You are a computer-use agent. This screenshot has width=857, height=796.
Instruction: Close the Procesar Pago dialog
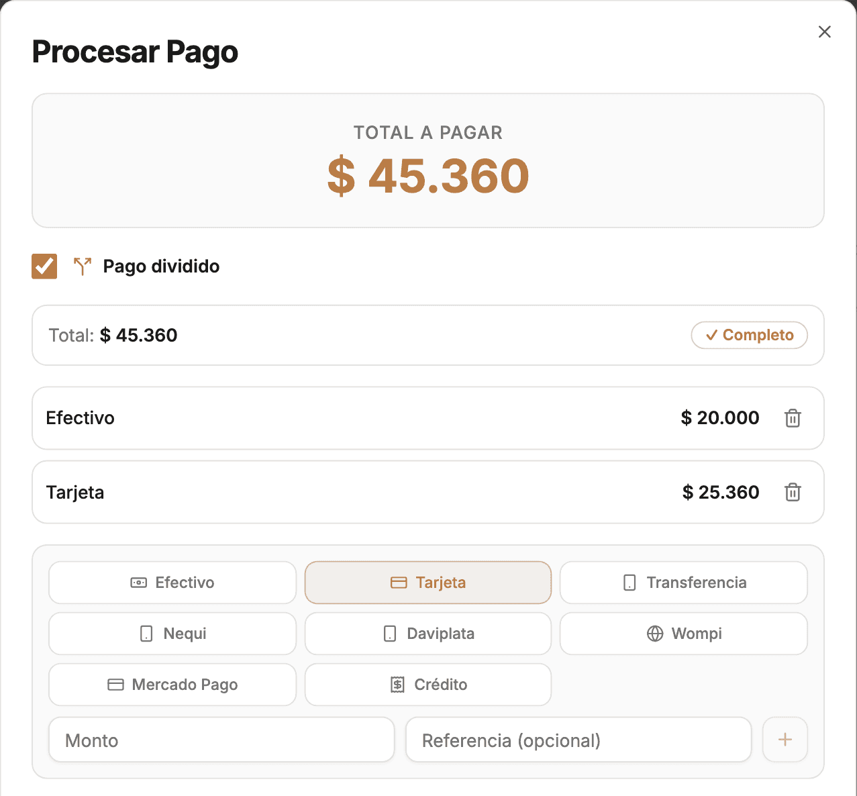[825, 32]
